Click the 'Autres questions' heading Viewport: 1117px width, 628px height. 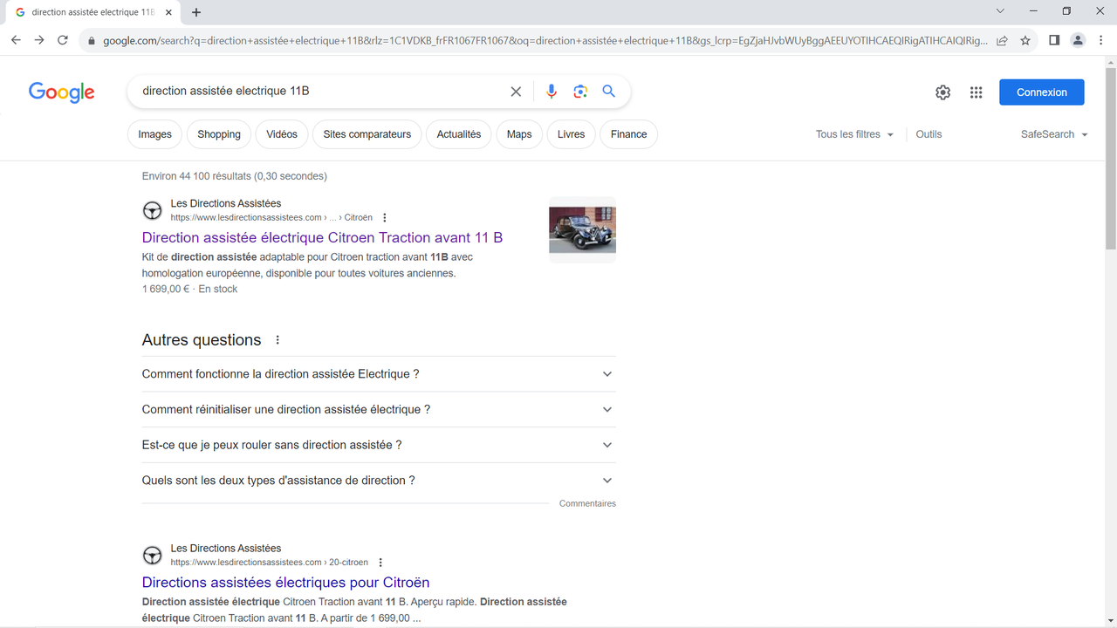click(202, 340)
